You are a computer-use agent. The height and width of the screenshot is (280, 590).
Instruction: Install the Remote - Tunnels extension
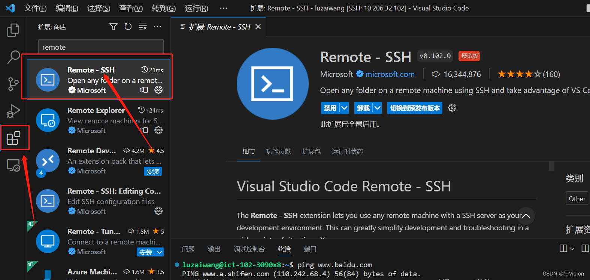146,252
